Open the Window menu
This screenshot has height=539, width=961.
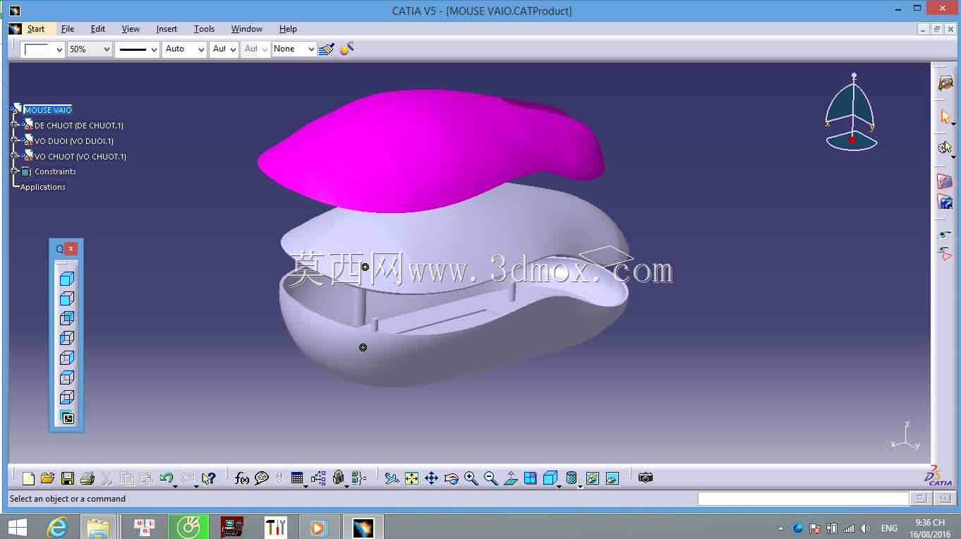(247, 29)
